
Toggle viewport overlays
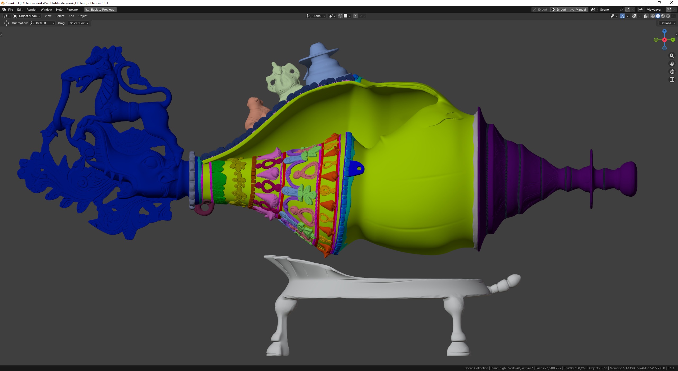[634, 16]
